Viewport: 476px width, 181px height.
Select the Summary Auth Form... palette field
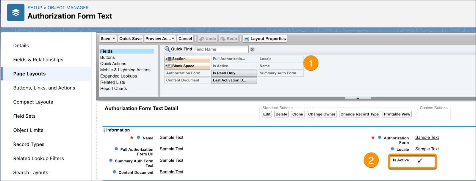click(281, 73)
